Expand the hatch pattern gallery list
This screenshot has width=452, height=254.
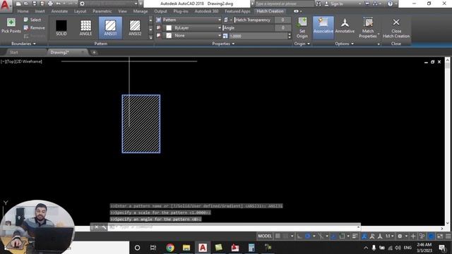[x=150, y=37]
